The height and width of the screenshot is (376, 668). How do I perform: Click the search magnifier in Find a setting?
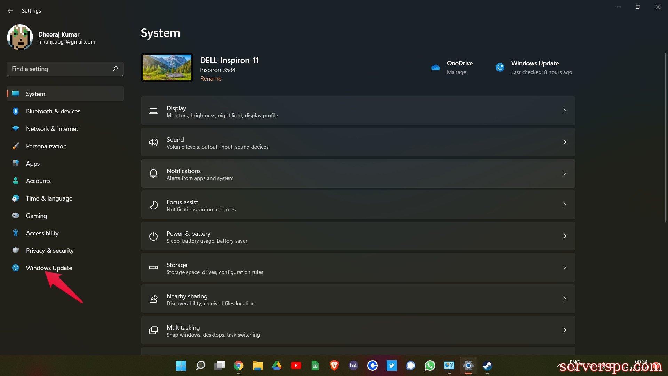[x=116, y=69]
